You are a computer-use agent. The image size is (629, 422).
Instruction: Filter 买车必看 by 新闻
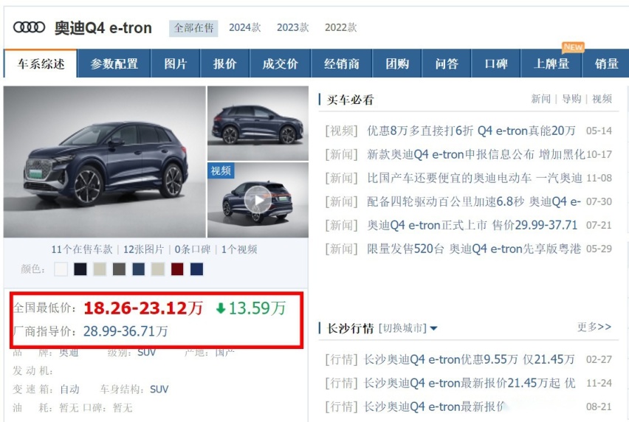pyautogui.click(x=540, y=99)
